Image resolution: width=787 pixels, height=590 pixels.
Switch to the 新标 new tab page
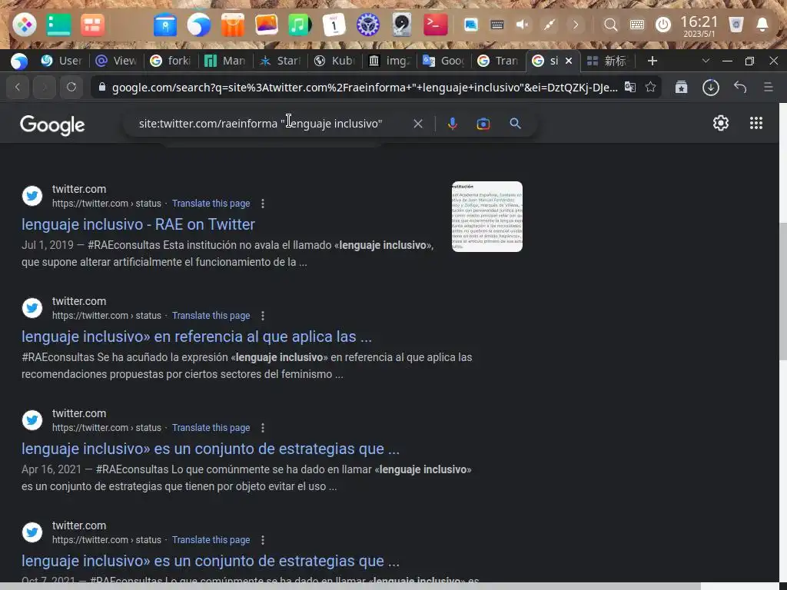pos(607,61)
